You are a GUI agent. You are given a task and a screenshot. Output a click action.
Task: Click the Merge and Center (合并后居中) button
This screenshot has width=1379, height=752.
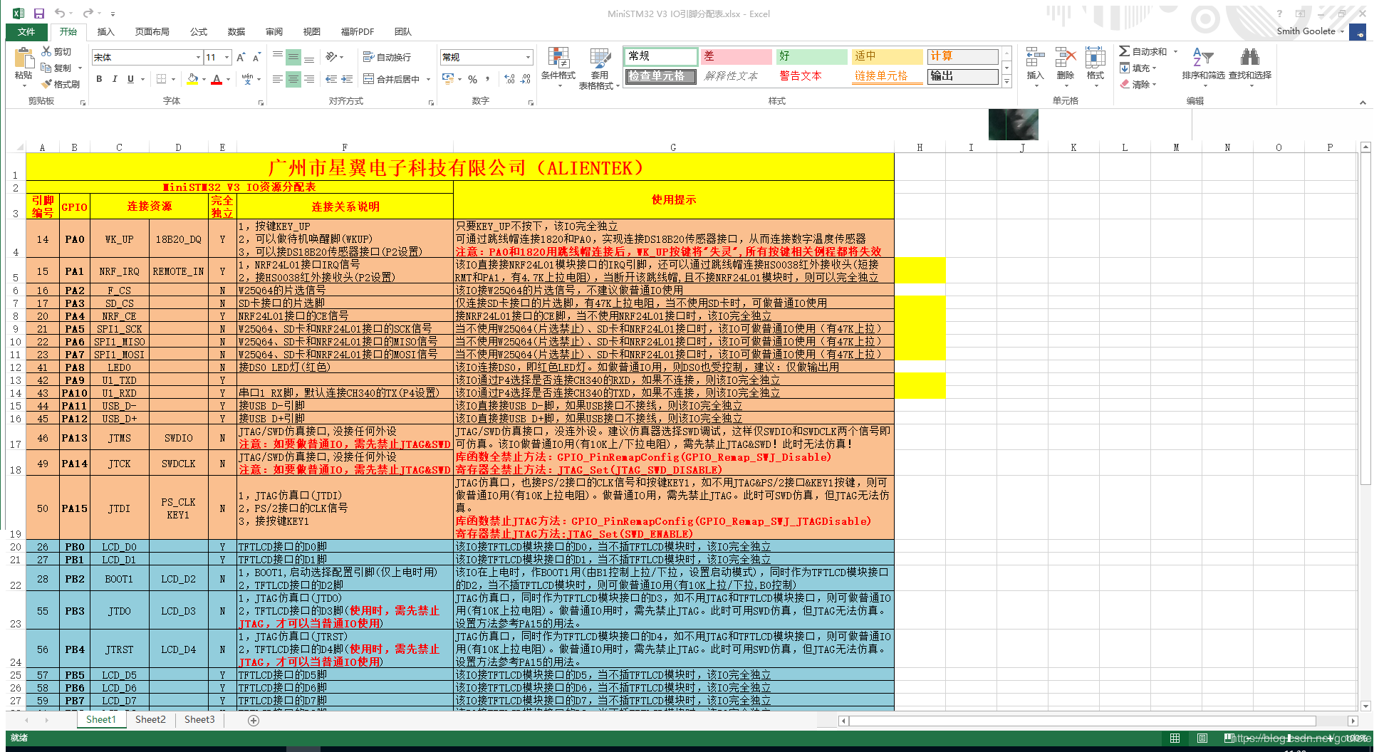coord(391,79)
